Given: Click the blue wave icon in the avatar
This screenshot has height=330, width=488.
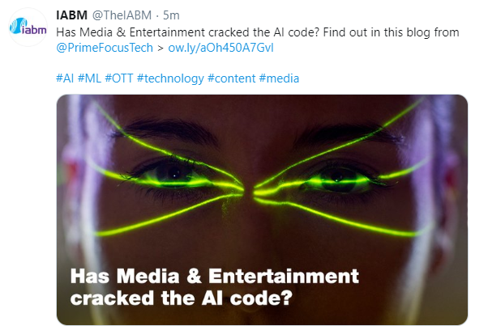Looking at the screenshot, I should point(17,26).
